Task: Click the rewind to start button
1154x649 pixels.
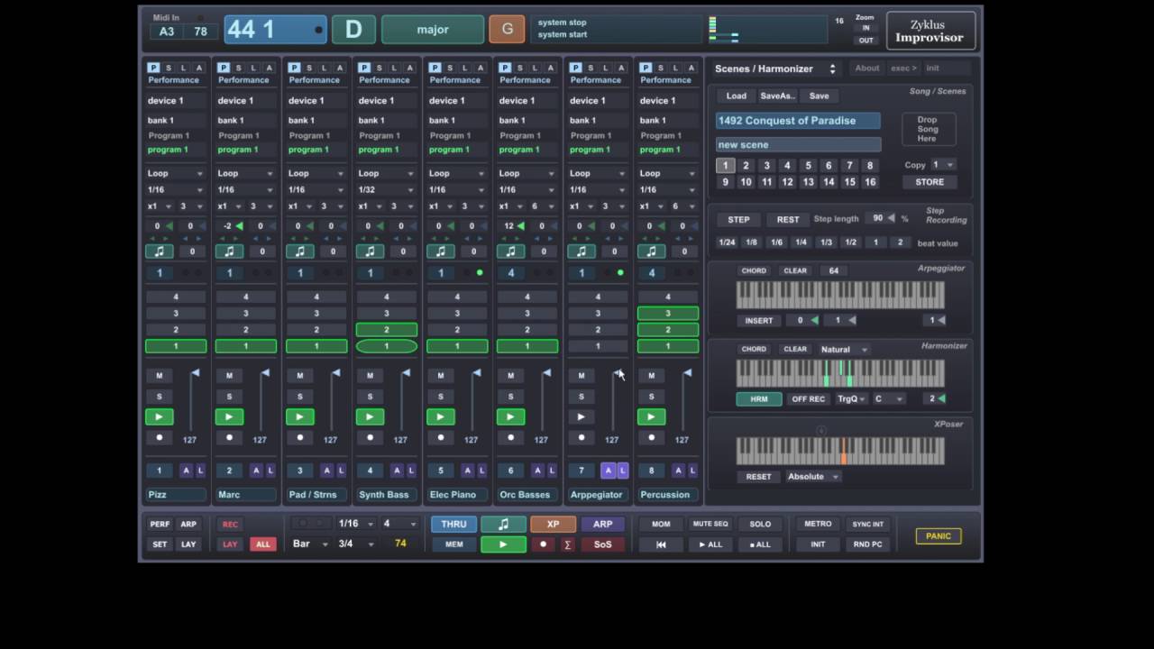Action: [x=661, y=544]
